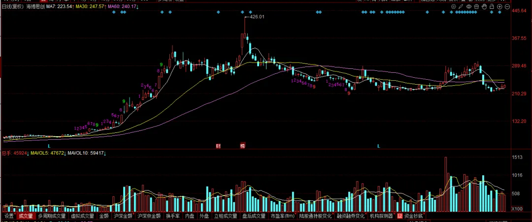Viewport: 532px width, 222px height.
Task: Click the 289.46 price axis value
Action: (519, 66)
